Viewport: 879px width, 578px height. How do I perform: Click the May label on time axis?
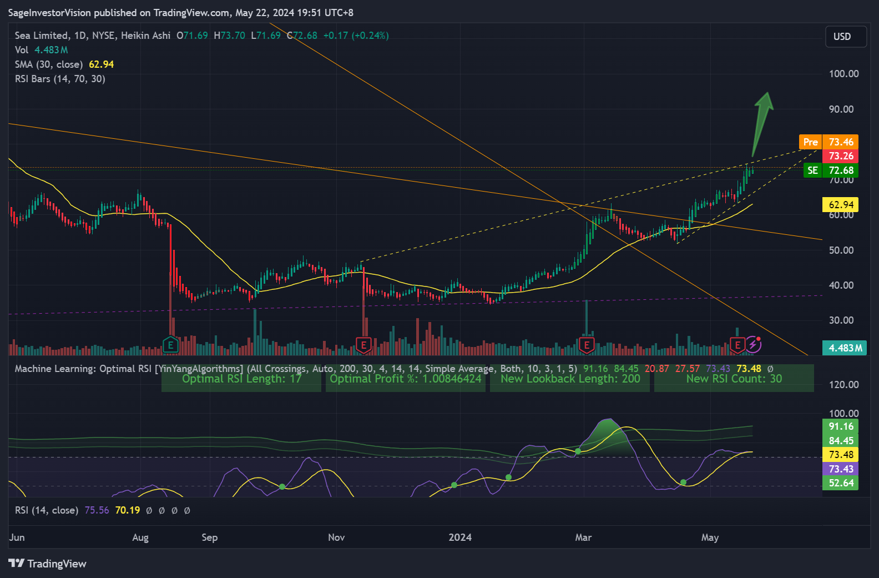click(x=710, y=537)
